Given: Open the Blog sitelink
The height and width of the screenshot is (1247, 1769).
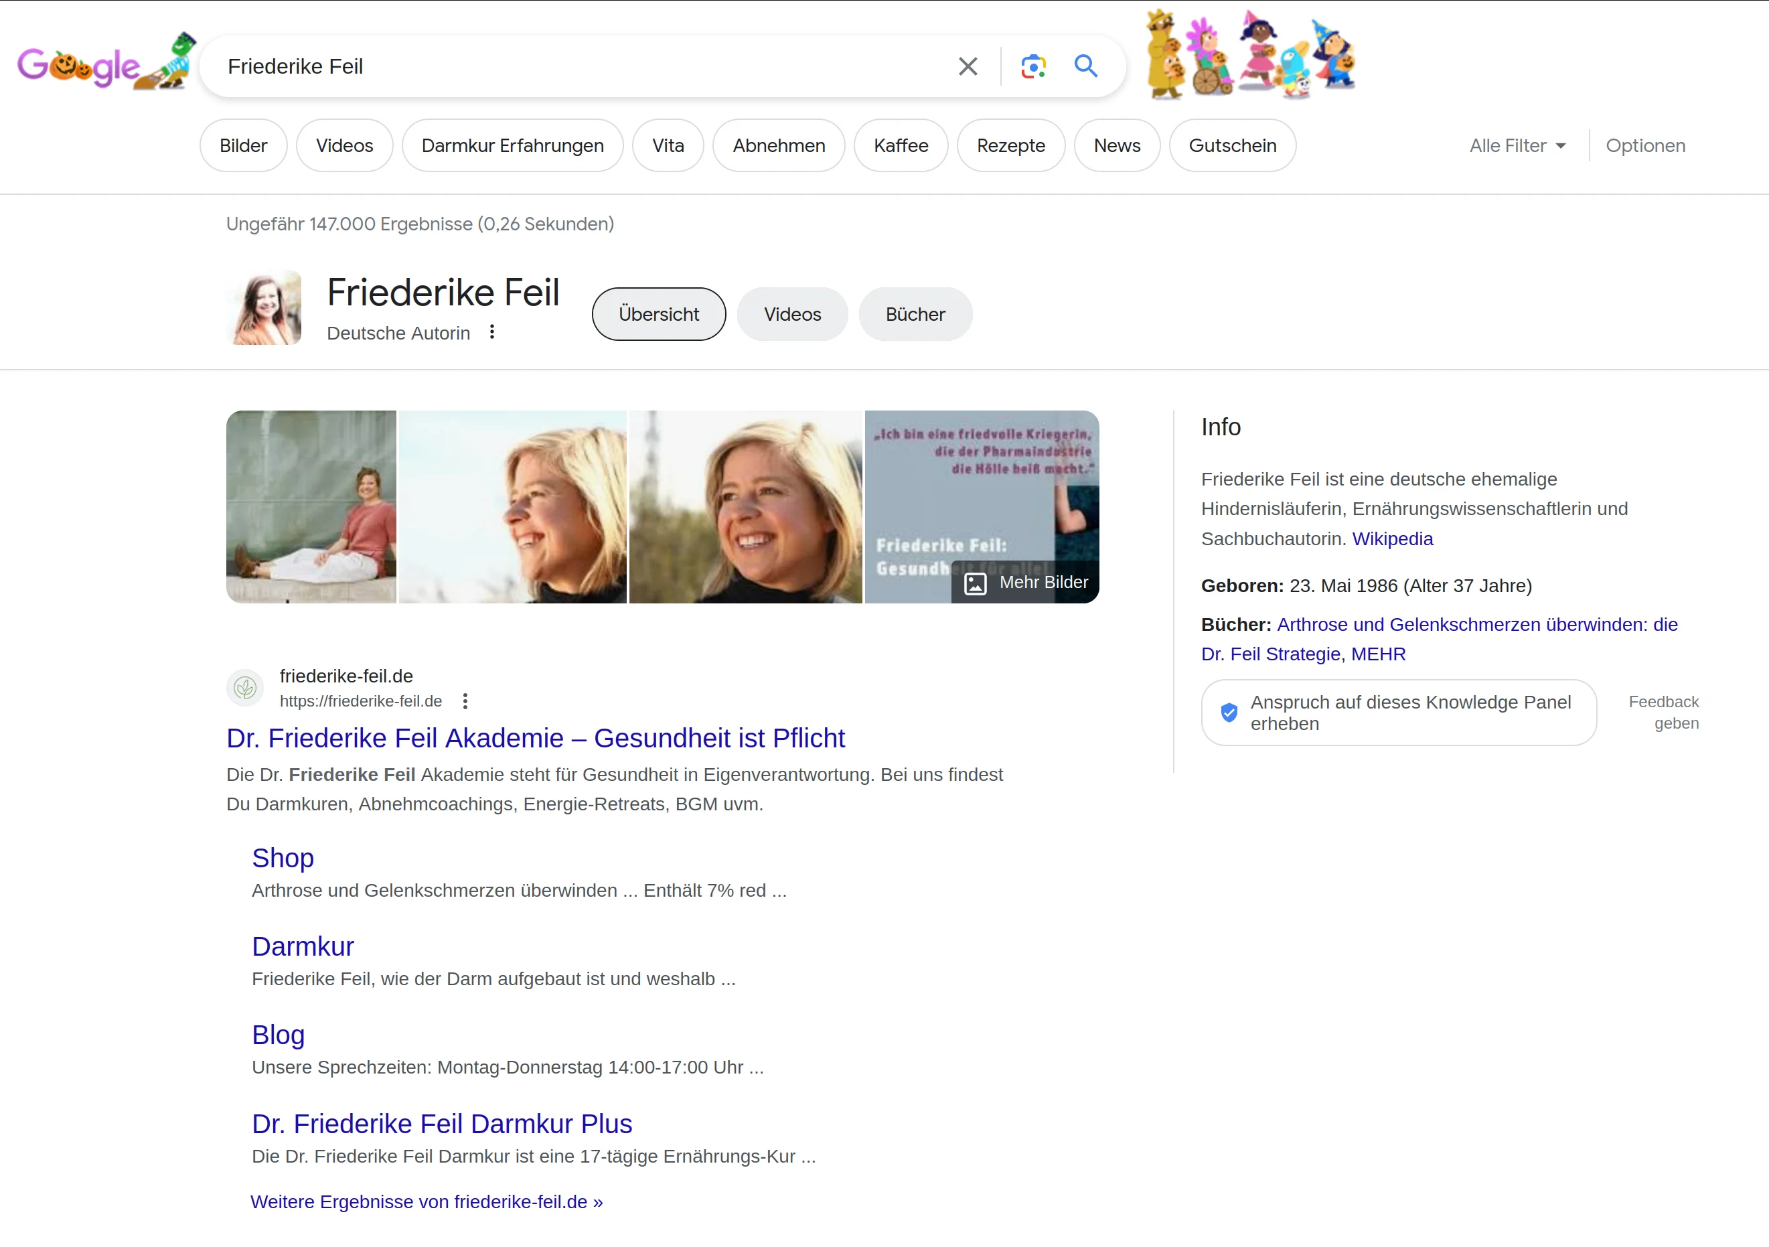Looking at the screenshot, I should coord(278,1035).
